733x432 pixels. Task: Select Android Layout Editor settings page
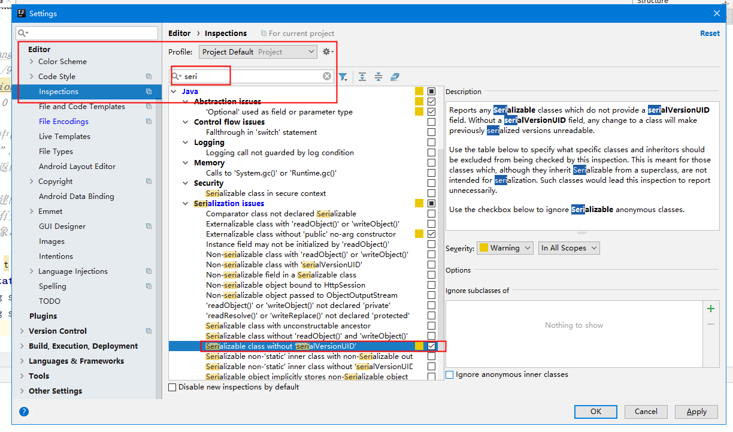coord(77,167)
